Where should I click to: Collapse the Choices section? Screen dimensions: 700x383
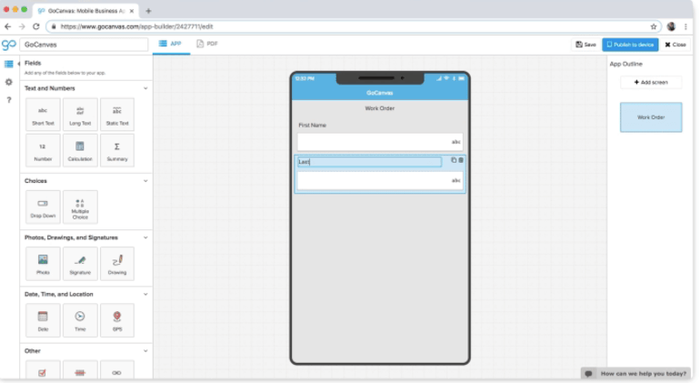(145, 181)
